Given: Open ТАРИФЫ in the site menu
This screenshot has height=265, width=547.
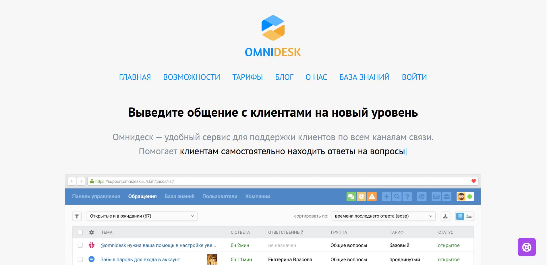Looking at the screenshot, I should click(x=248, y=77).
